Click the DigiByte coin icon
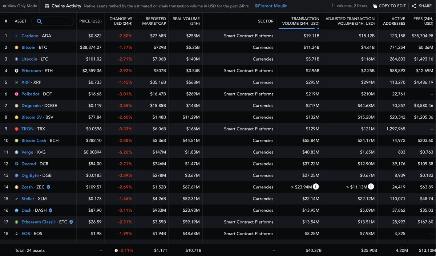Screen dimensions: 436x256 pyautogui.click(x=16, y=175)
